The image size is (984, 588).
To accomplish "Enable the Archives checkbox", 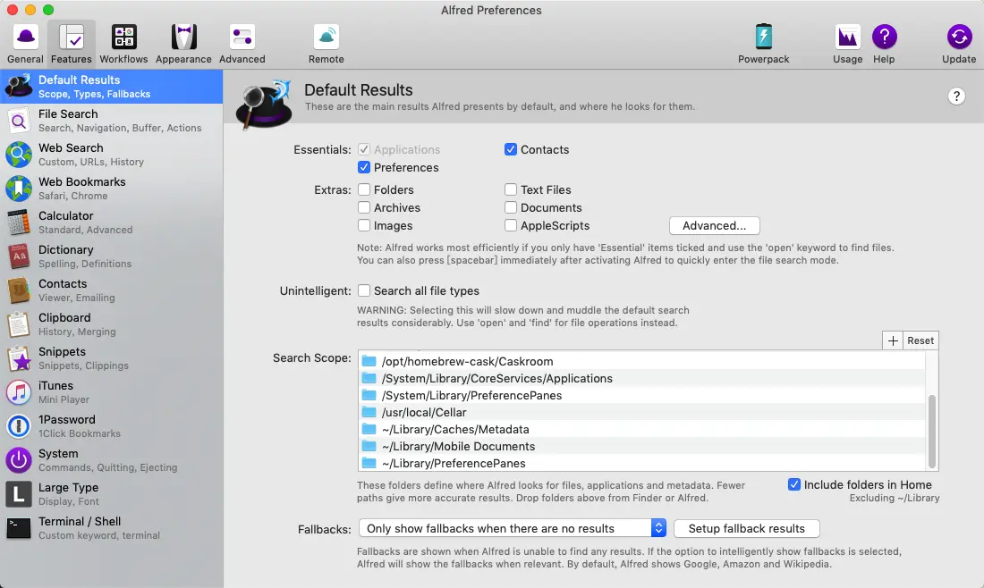I will point(364,207).
